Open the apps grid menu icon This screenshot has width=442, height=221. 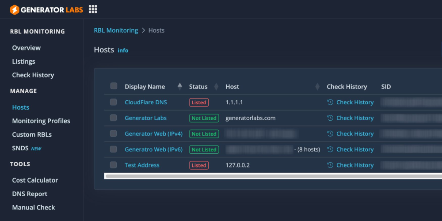click(x=93, y=9)
